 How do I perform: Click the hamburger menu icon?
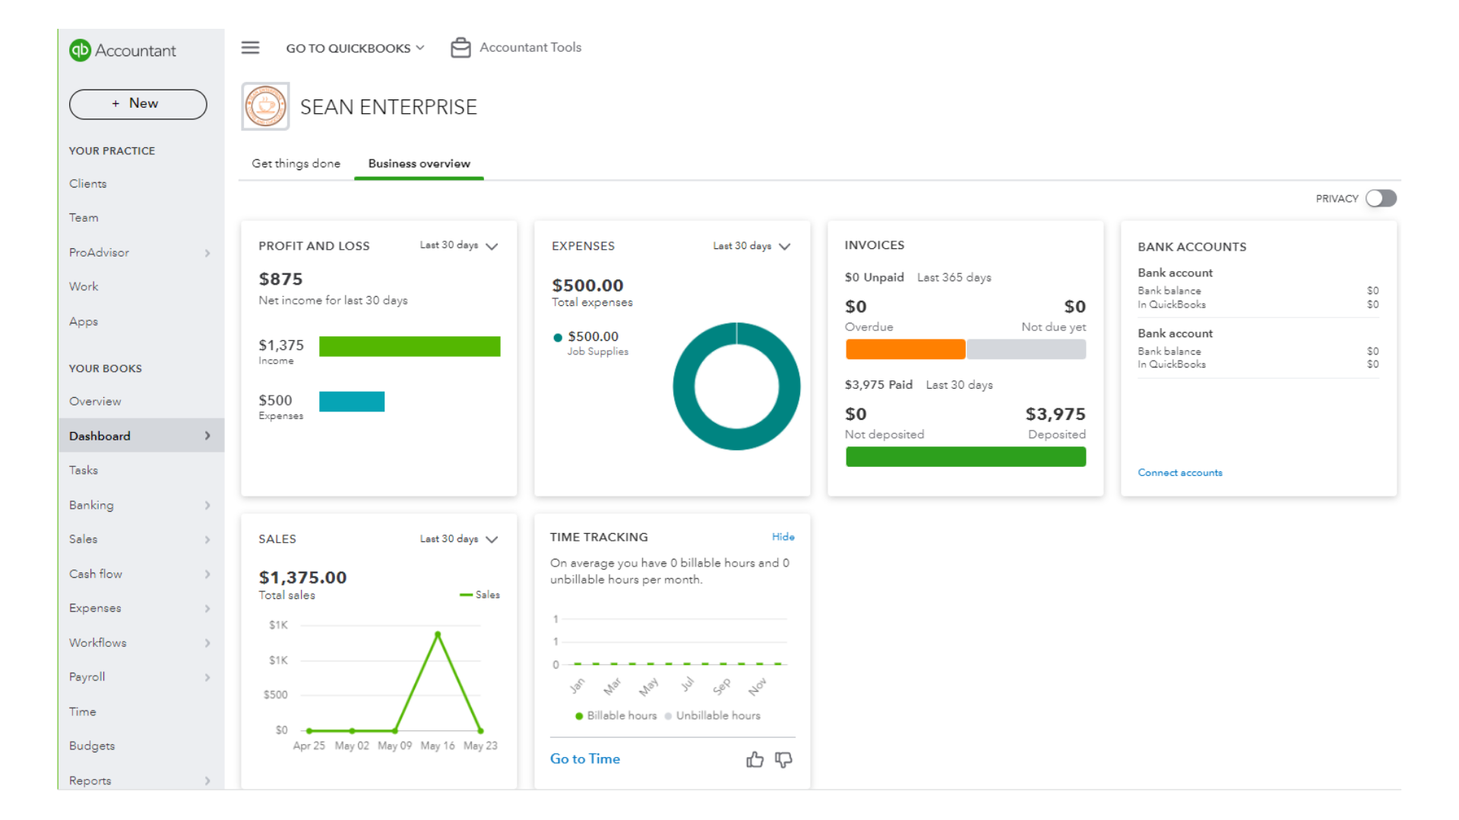point(250,48)
